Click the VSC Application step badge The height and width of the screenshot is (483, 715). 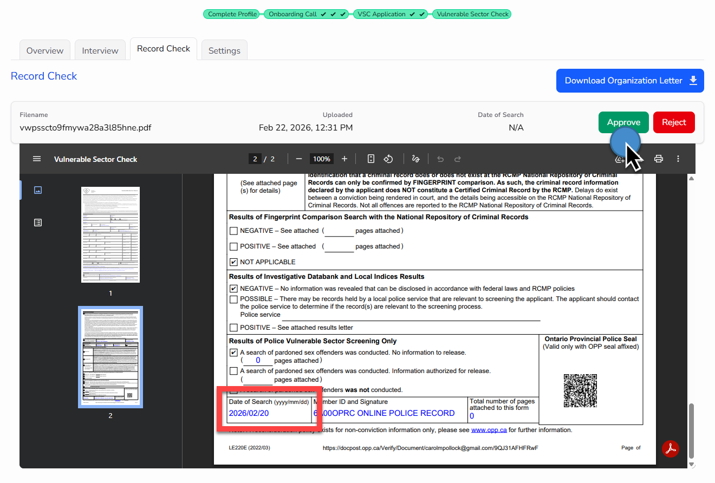click(390, 14)
